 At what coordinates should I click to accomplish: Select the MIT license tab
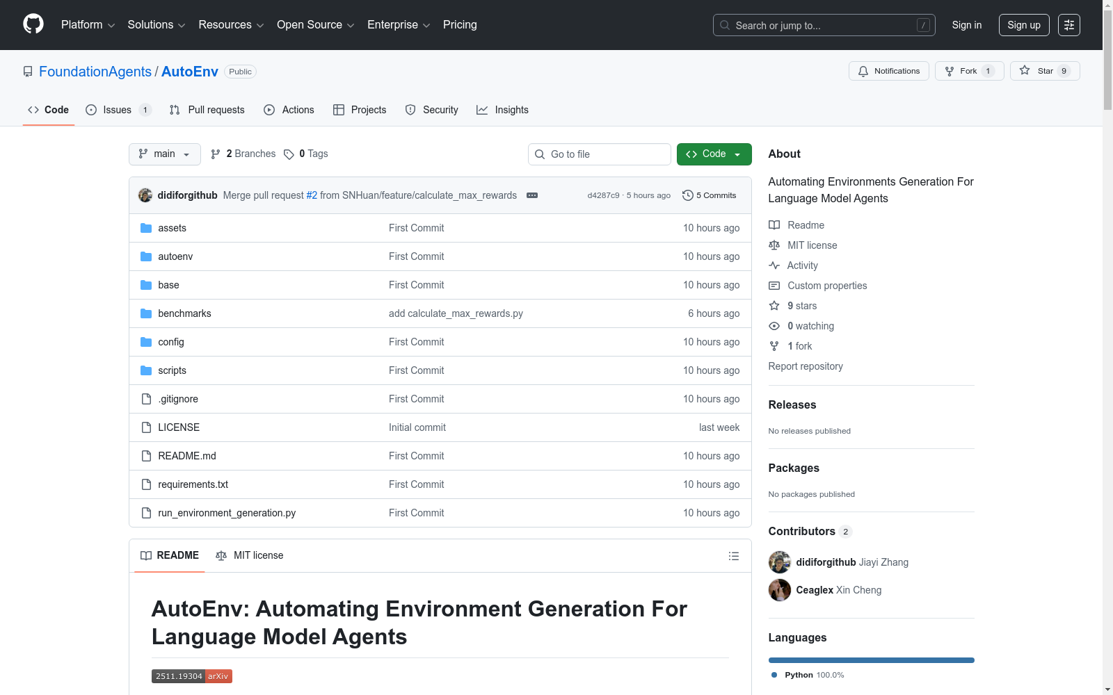click(250, 556)
